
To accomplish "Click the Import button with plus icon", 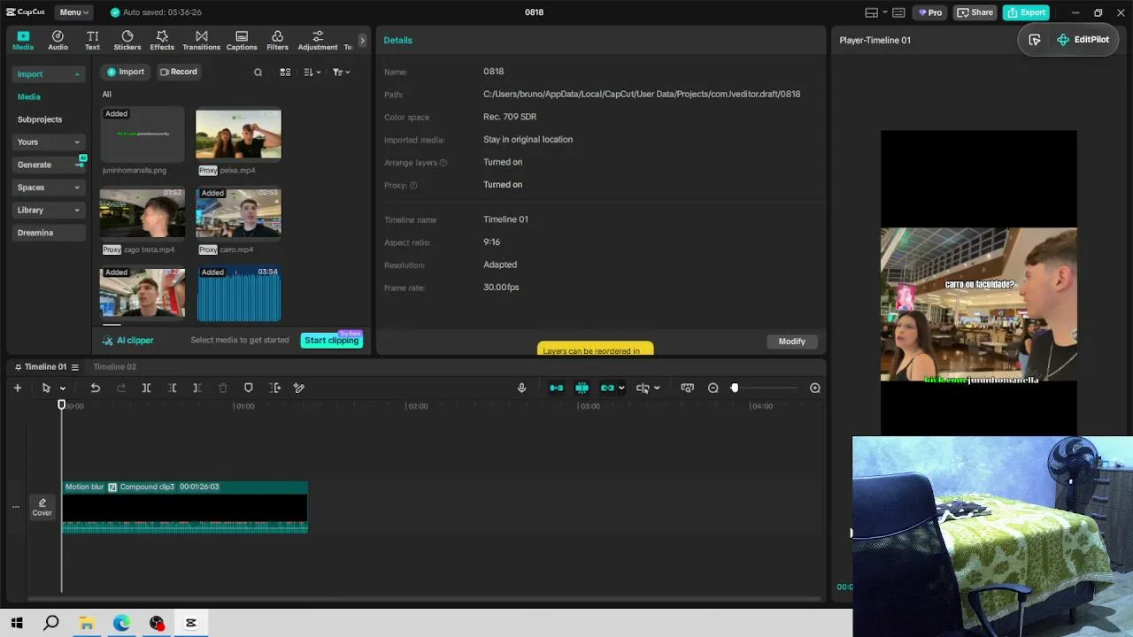I will [x=125, y=72].
